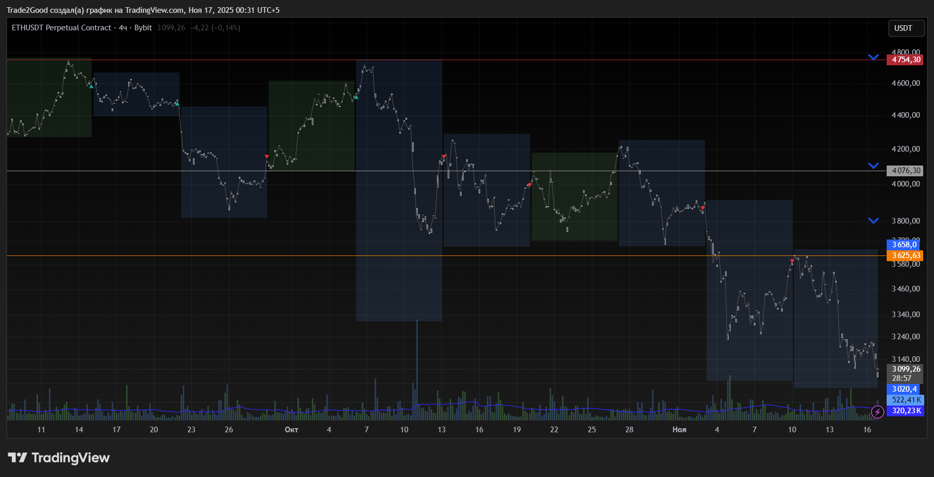
Task: Click the ETHUSDT Perpetual Contract symbol title
Action: click(61, 28)
